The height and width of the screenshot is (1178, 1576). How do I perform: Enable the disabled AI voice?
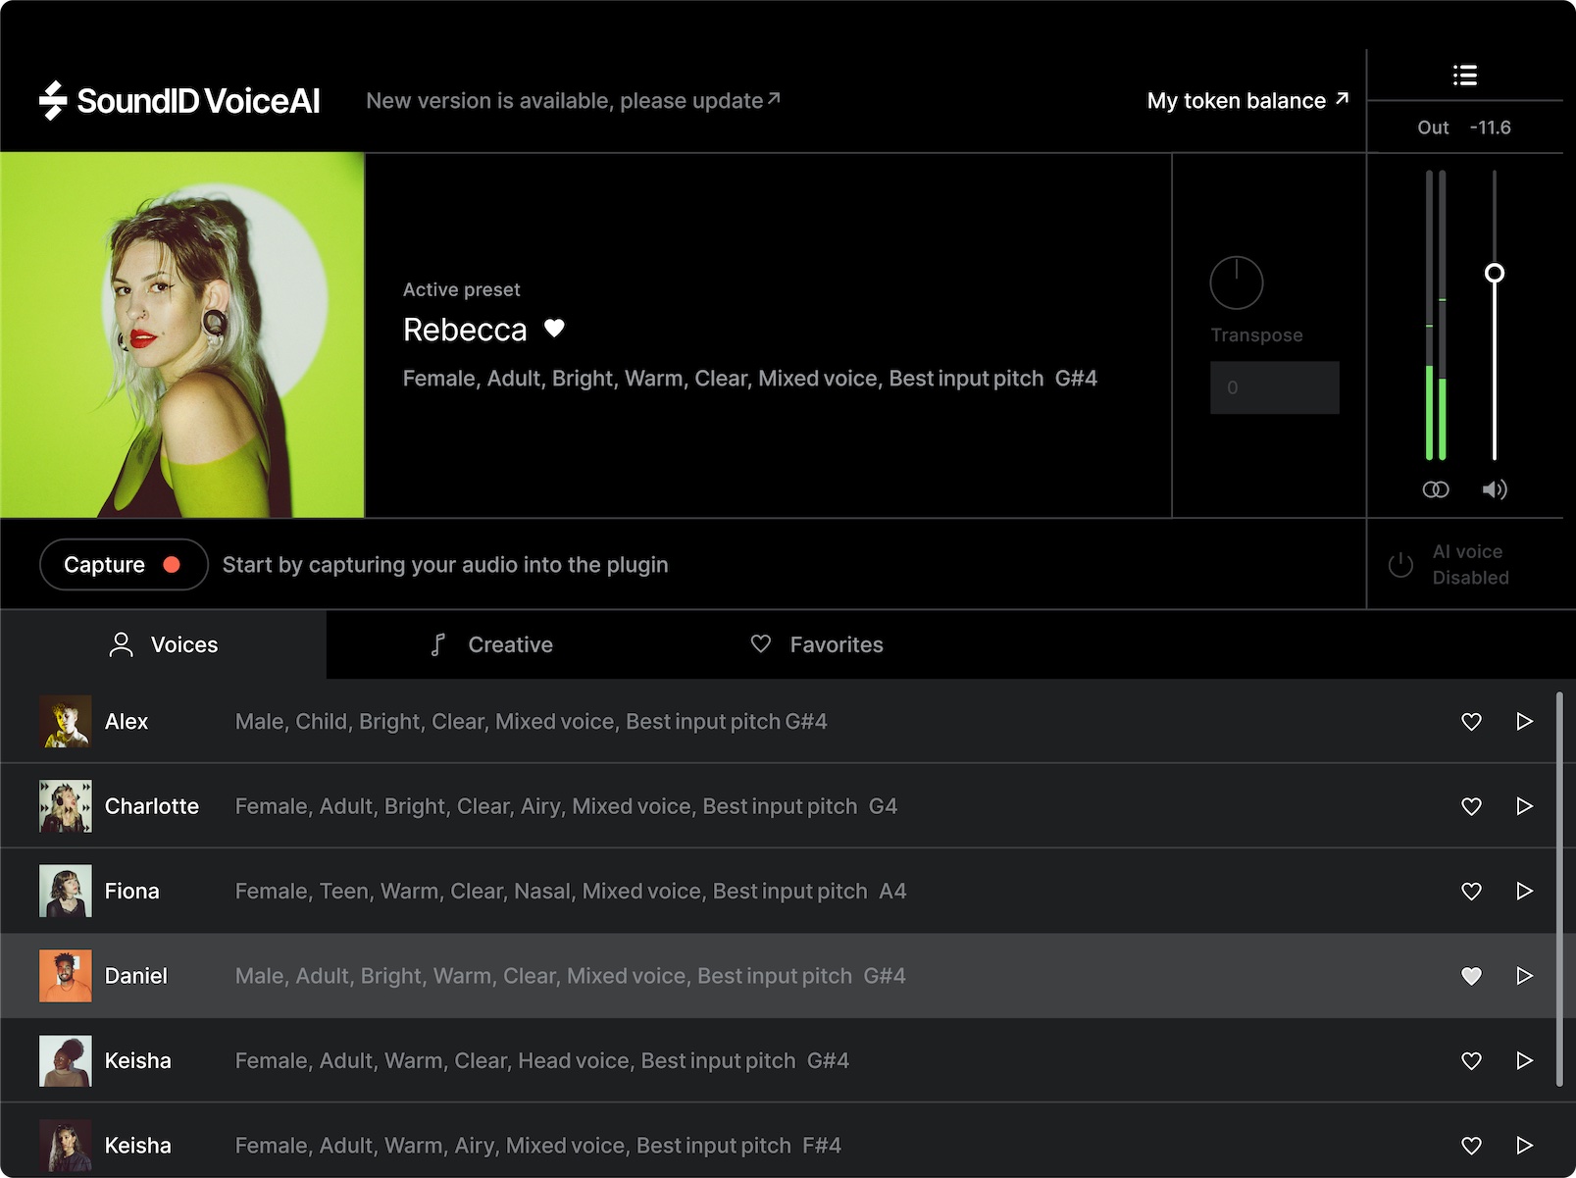point(1400,565)
